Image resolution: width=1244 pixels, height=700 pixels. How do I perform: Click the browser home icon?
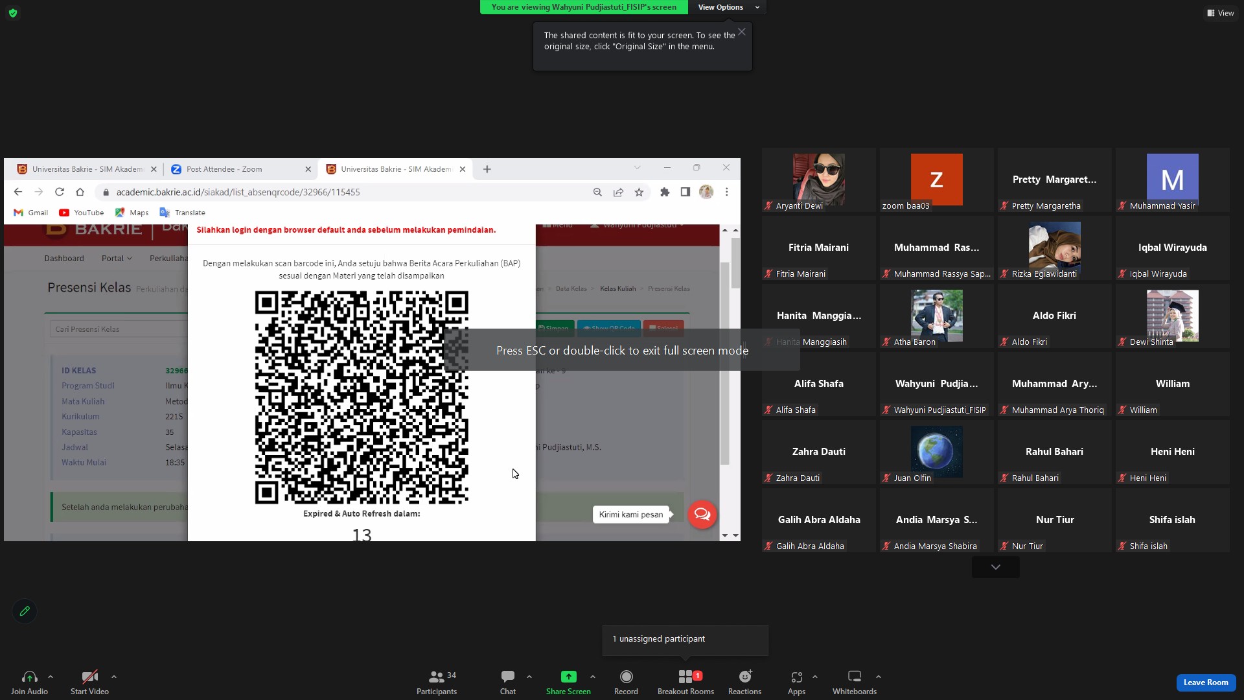[80, 192]
